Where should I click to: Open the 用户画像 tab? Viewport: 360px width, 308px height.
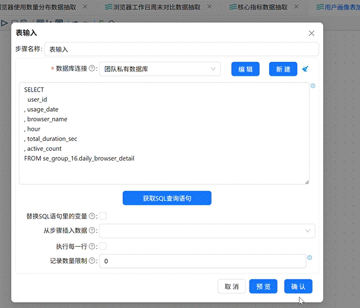coord(338,7)
